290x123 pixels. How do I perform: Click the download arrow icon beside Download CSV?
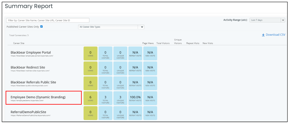point(263,35)
